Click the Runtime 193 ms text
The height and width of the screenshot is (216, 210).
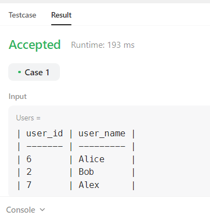103,45
